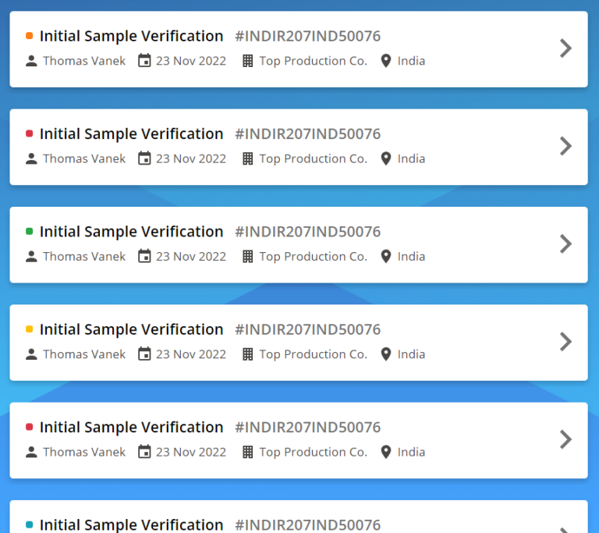Click the location pin in the green-status card
599x533 pixels.
click(x=385, y=257)
